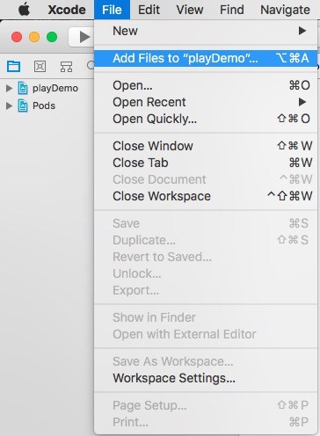Show the Symbol navigator hierarchy icon
This screenshot has height=436, width=320.
click(x=66, y=67)
